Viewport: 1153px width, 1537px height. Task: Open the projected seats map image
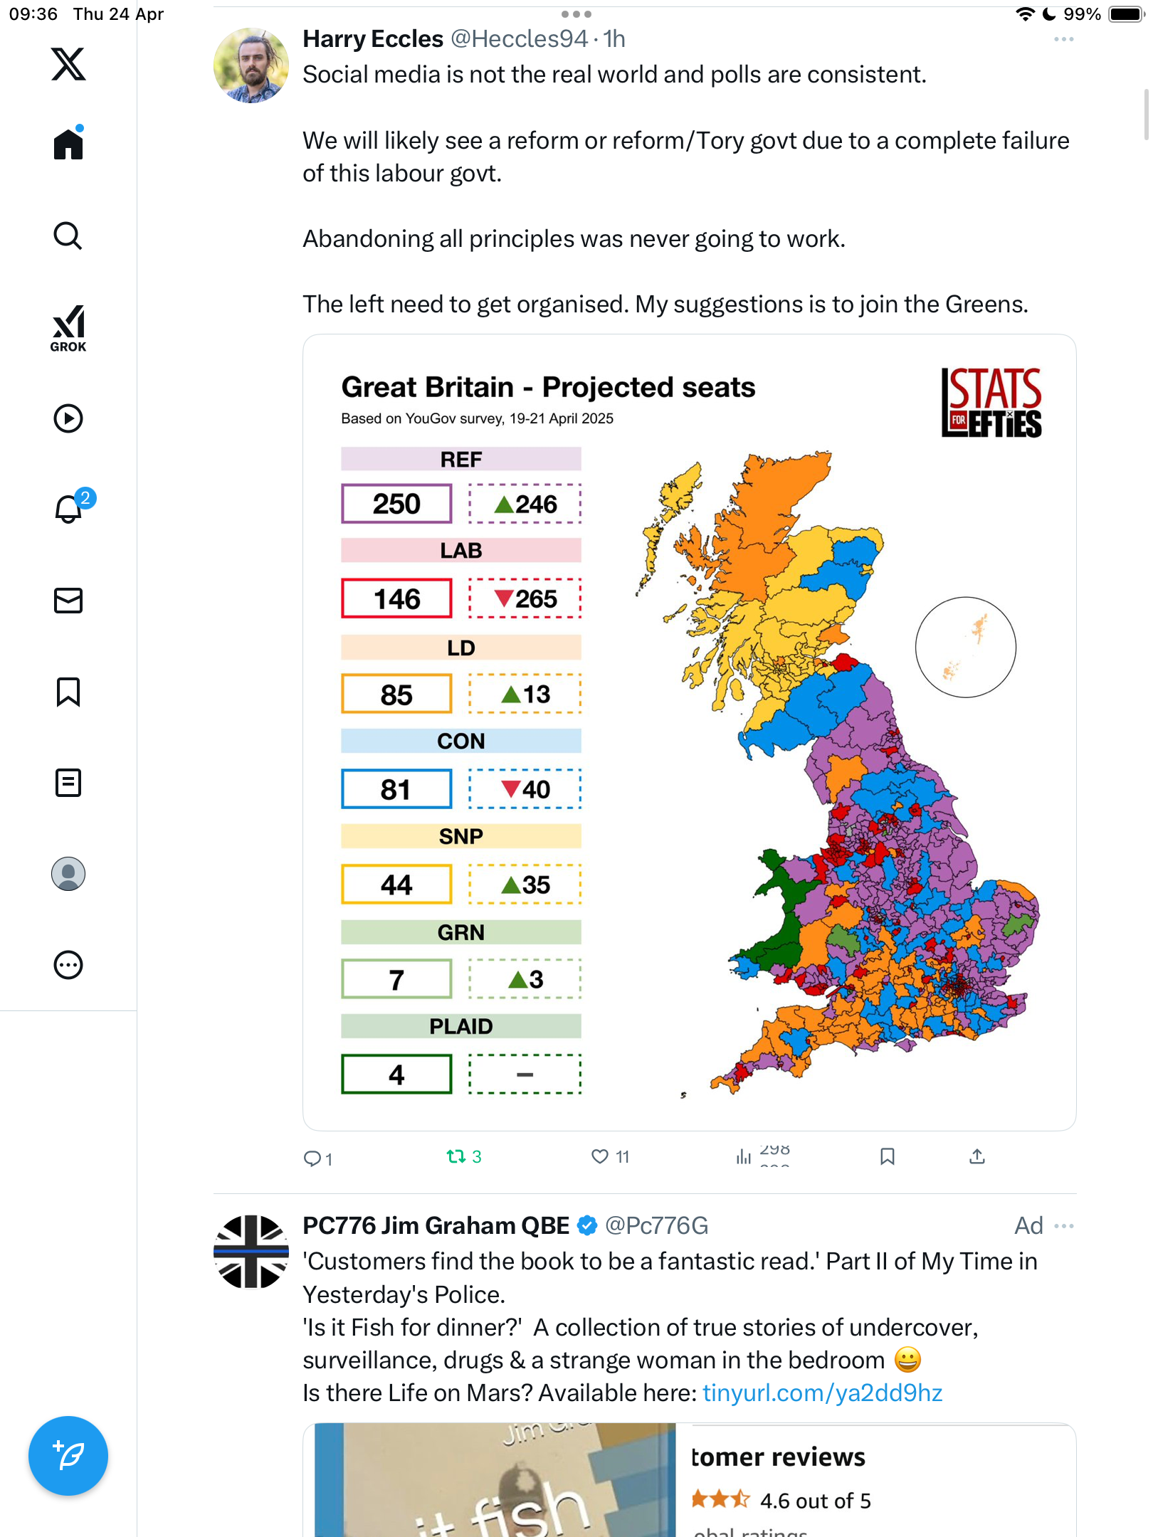689,732
